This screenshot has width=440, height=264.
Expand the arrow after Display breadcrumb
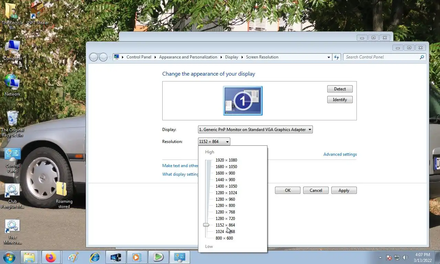[x=242, y=57]
